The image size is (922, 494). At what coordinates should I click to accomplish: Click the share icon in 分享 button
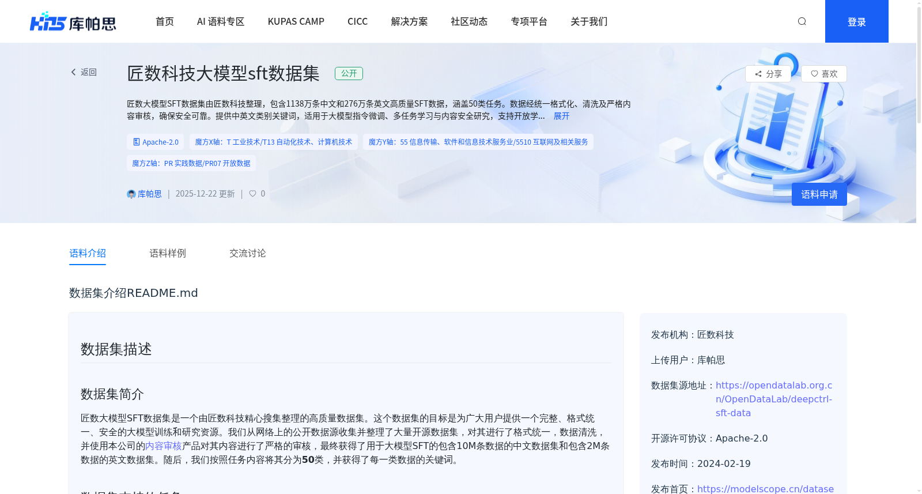pyautogui.click(x=758, y=74)
